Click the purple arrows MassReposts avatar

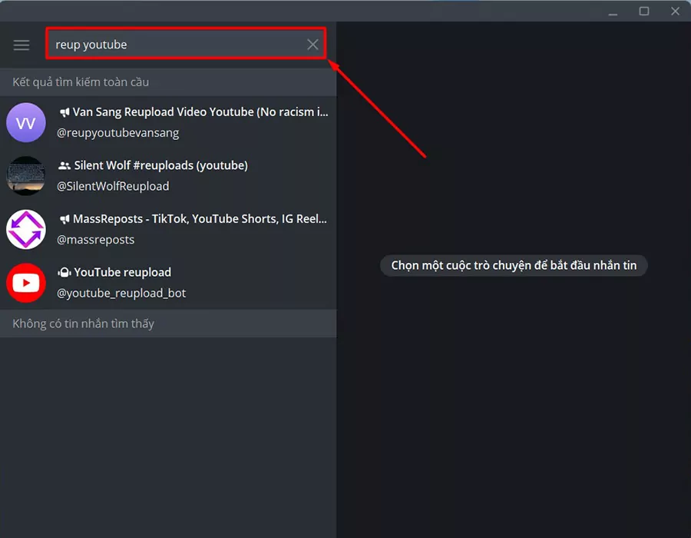(26, 229)
